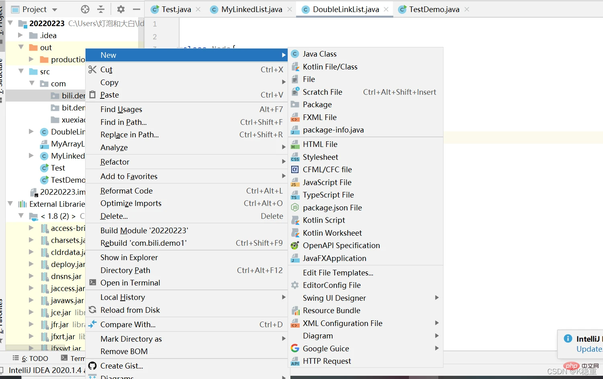Close the Test.java editor tab

198,9
